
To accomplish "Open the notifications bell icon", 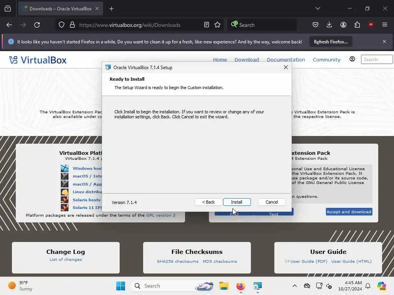I will (368, 286).
